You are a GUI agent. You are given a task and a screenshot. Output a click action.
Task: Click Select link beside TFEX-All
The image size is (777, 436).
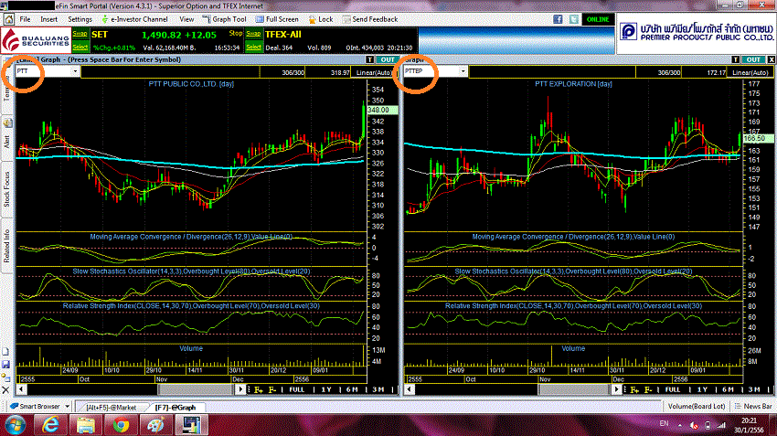(253, 47)
